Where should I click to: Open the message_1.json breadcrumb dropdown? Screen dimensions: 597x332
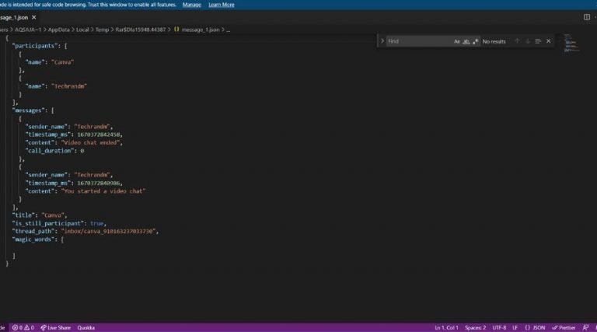pos(201,30)
